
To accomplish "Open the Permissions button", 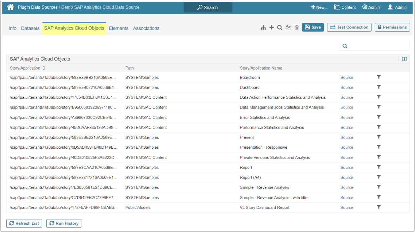I will [392, 27].
